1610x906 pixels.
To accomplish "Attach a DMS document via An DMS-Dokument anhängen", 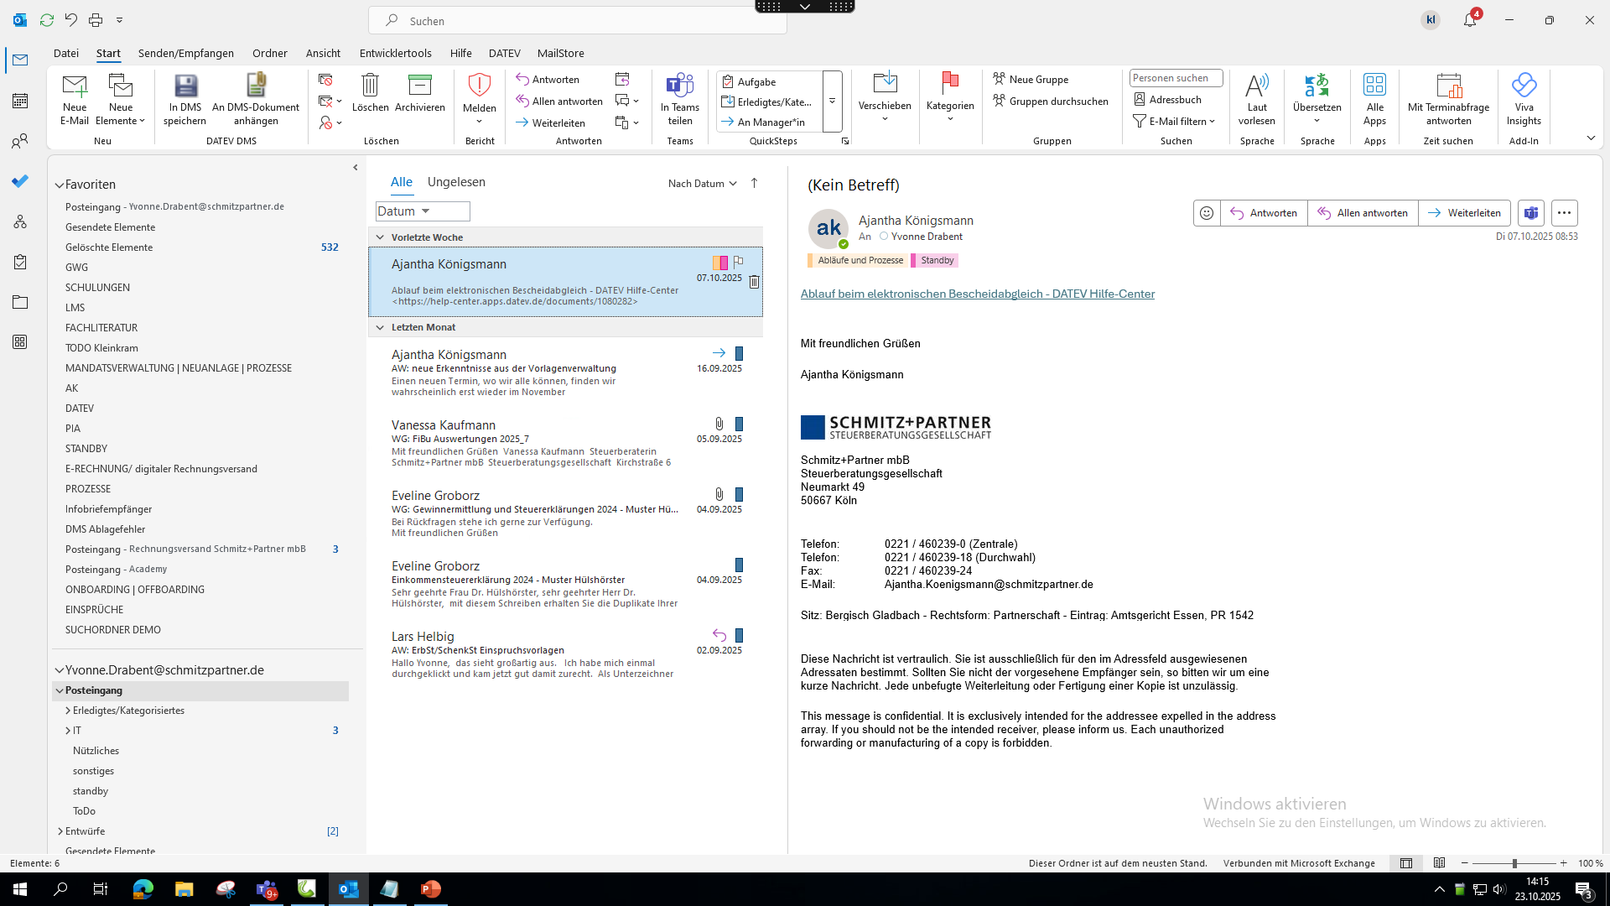I will coord(256,100).
